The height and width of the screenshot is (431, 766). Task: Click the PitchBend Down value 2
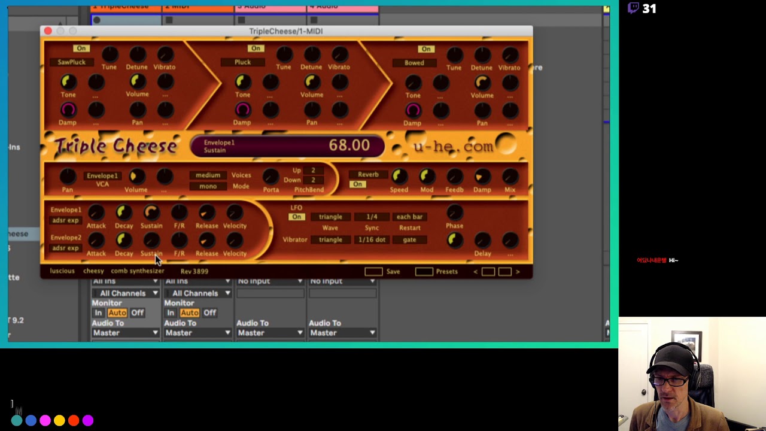(x=313, y=180)
